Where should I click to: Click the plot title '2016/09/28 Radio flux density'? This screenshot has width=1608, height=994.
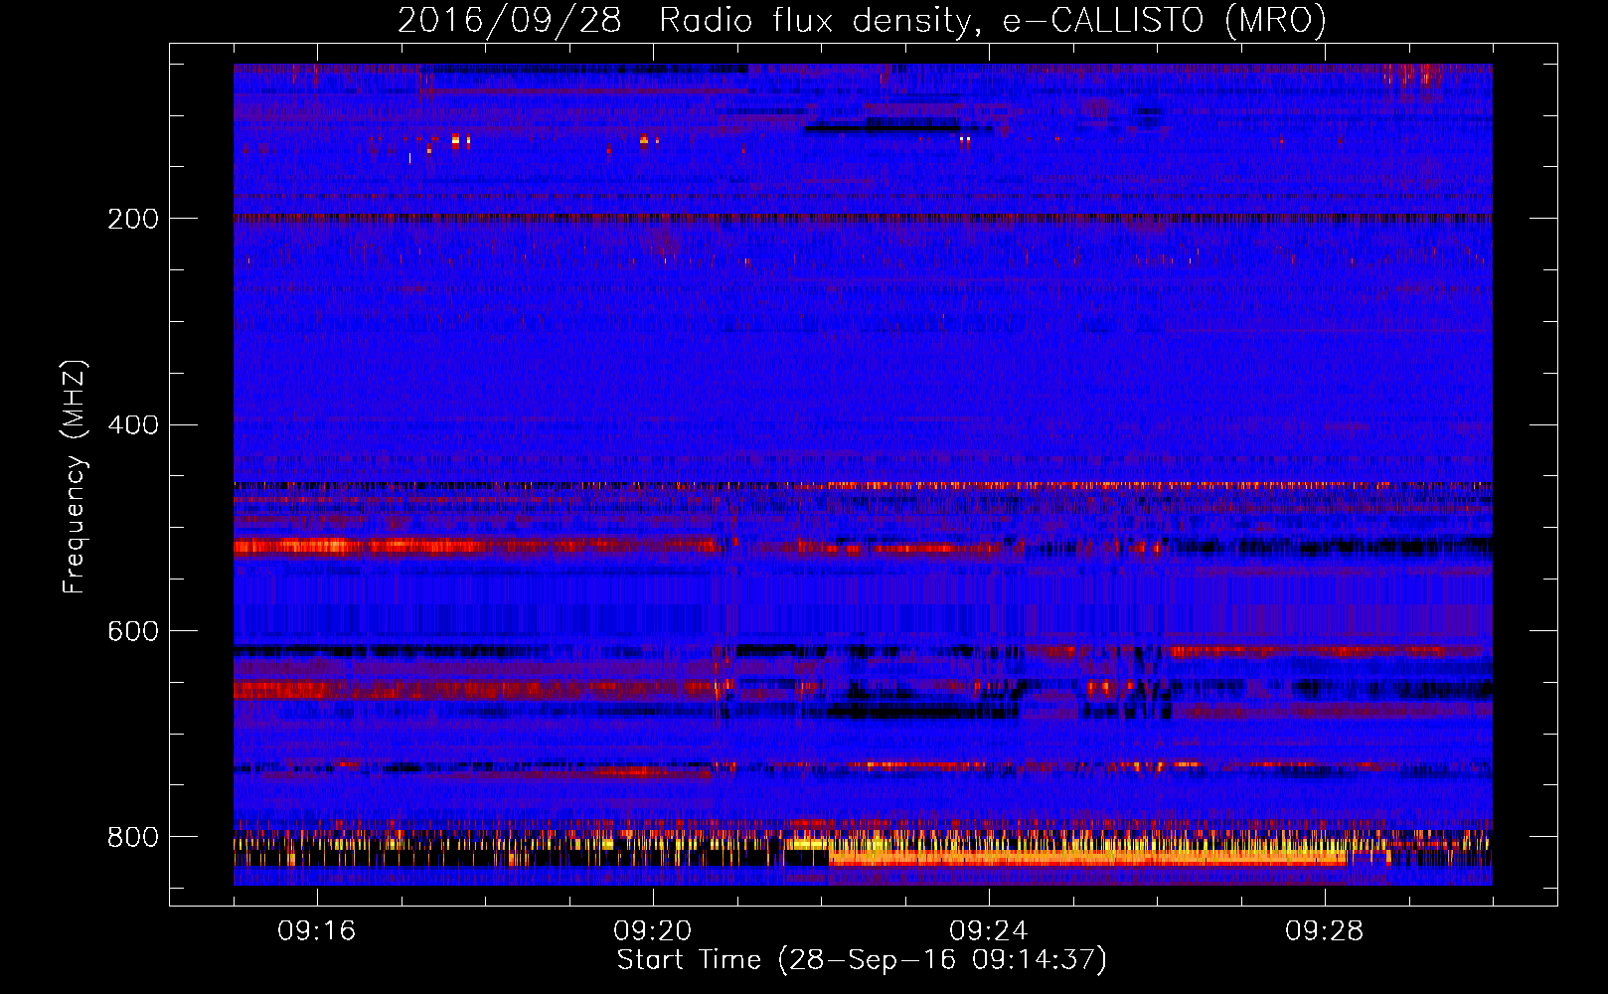pyautogui.click(x=862, y=20)
